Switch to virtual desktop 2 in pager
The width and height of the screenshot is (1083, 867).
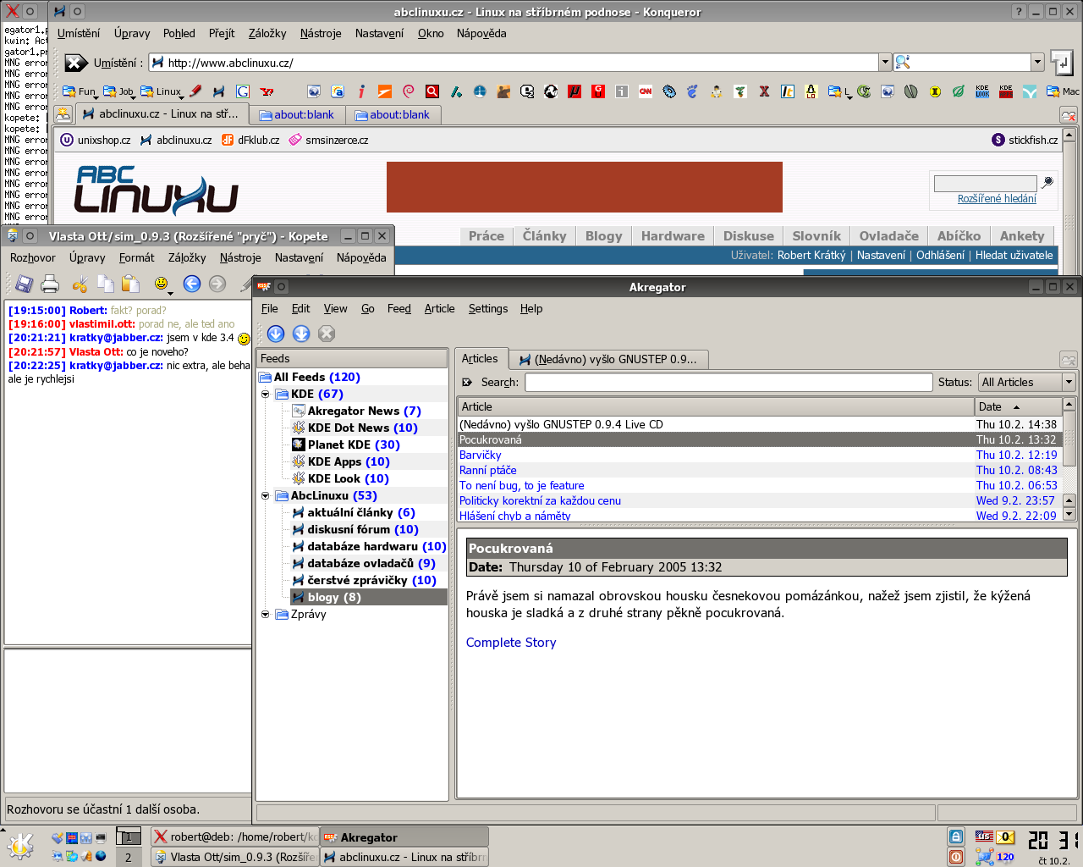[129, 858]
